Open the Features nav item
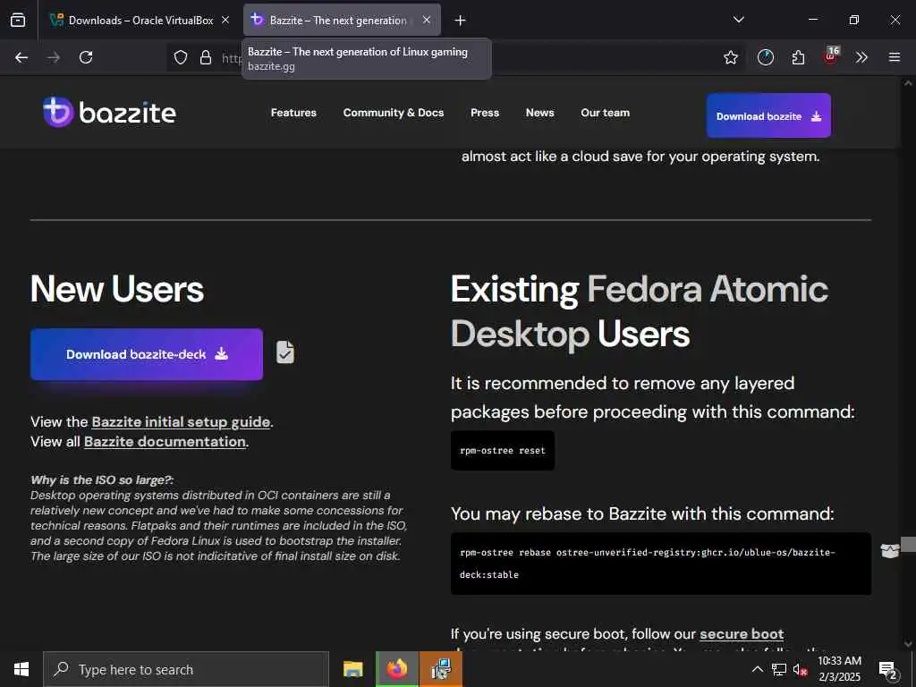Screen dimensions: 916x687 click(293, 113)
